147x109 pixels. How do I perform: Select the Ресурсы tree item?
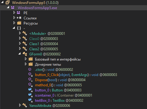pos(30,23)
